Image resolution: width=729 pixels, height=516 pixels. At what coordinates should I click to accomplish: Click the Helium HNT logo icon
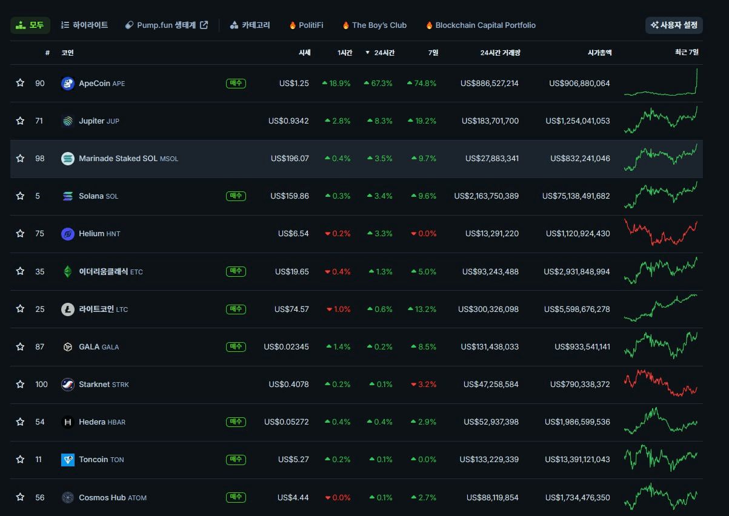pos(68,234)
